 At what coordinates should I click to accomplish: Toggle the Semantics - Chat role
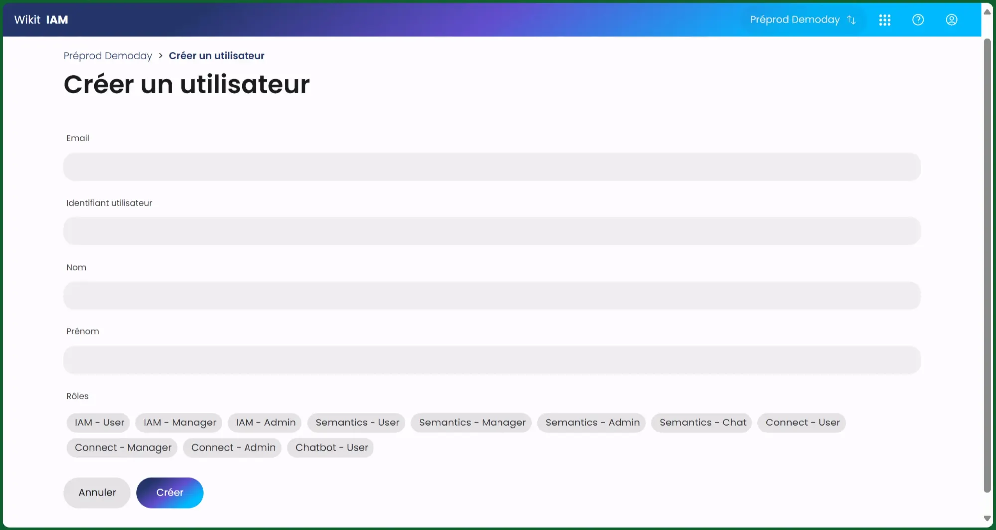pos(702,423)
